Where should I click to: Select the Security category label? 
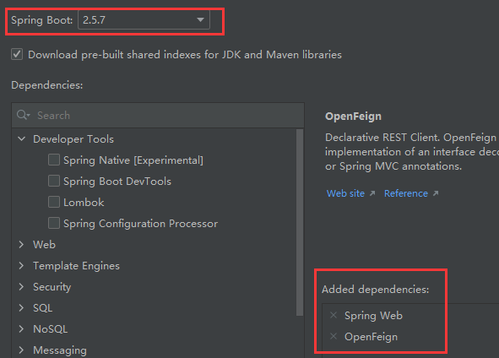click(x=52, y=287)
